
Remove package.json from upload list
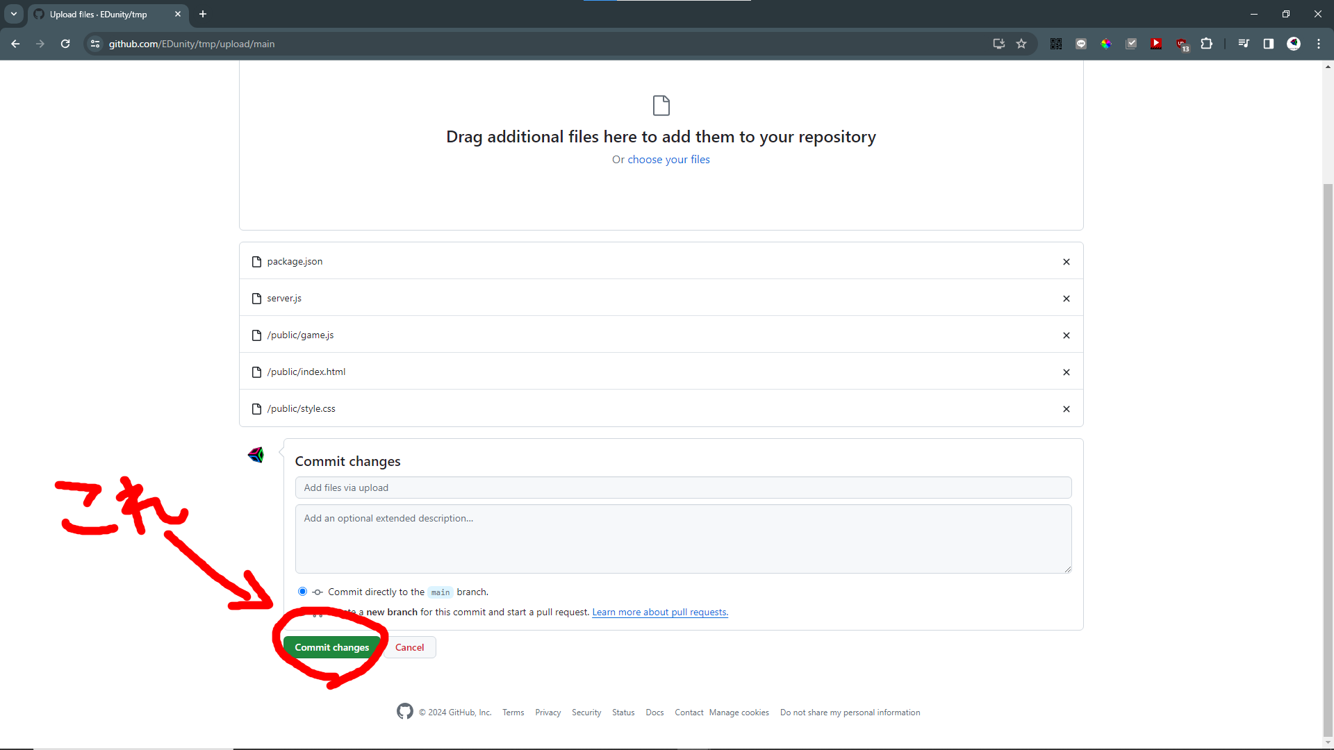coord(1066,262)
